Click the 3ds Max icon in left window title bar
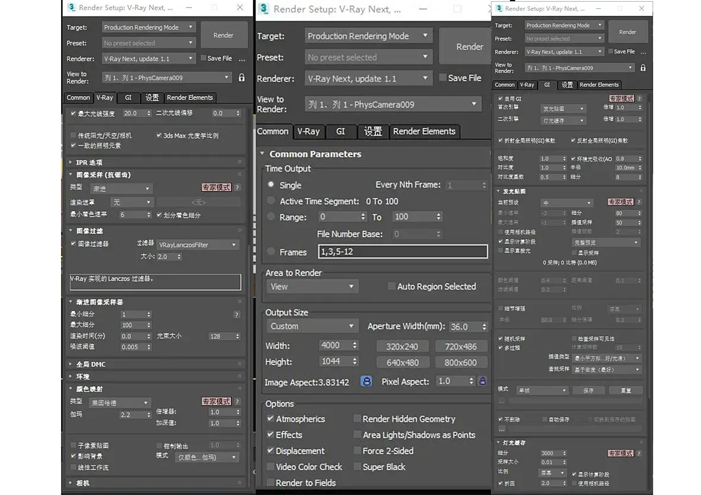This screenshot has height=495, width=701. (x=71, y=8)
